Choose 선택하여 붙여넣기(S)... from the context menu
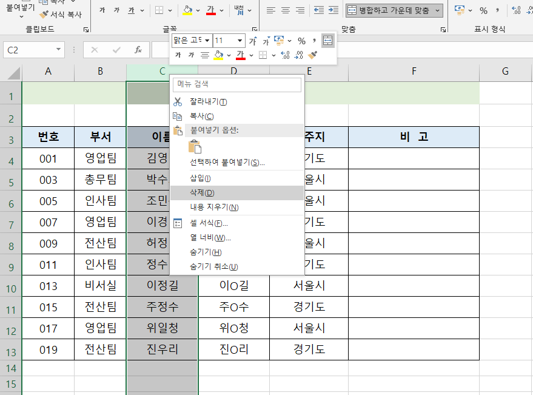 pyautogui.click(x=236, y=162)
